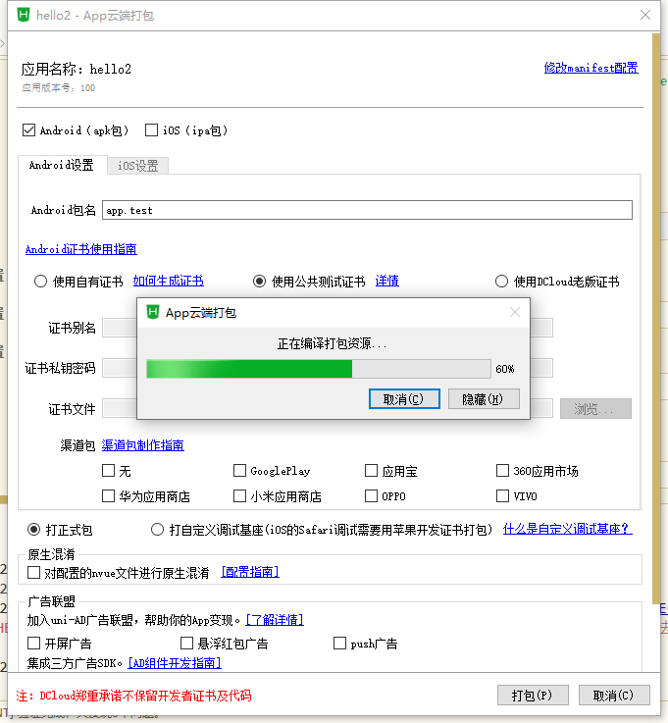This screenshot has height=723, width=668.
Task: Check the 应用宝 channel checkbox
Action: coord(371,471)
